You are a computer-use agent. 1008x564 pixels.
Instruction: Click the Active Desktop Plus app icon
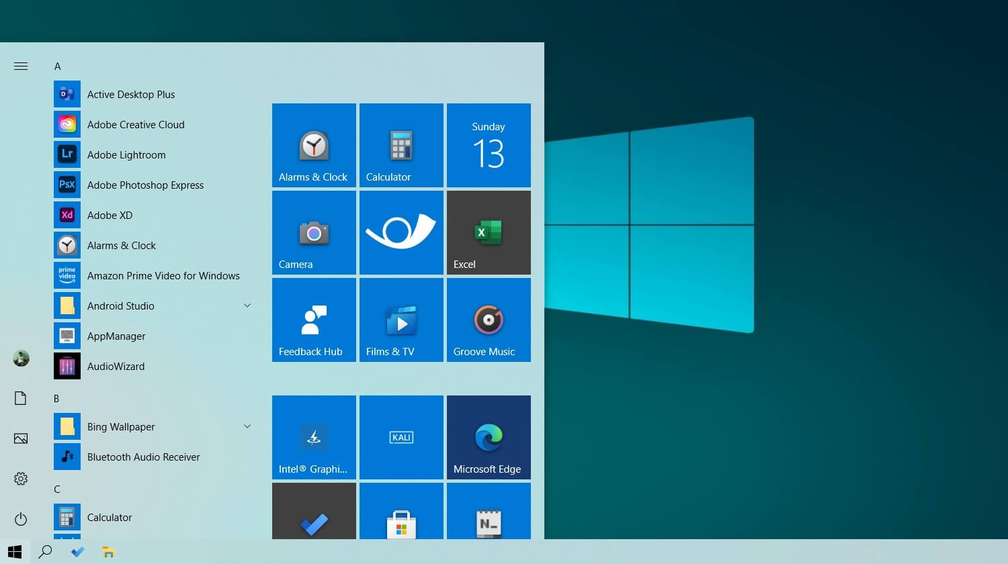[67, 94]
